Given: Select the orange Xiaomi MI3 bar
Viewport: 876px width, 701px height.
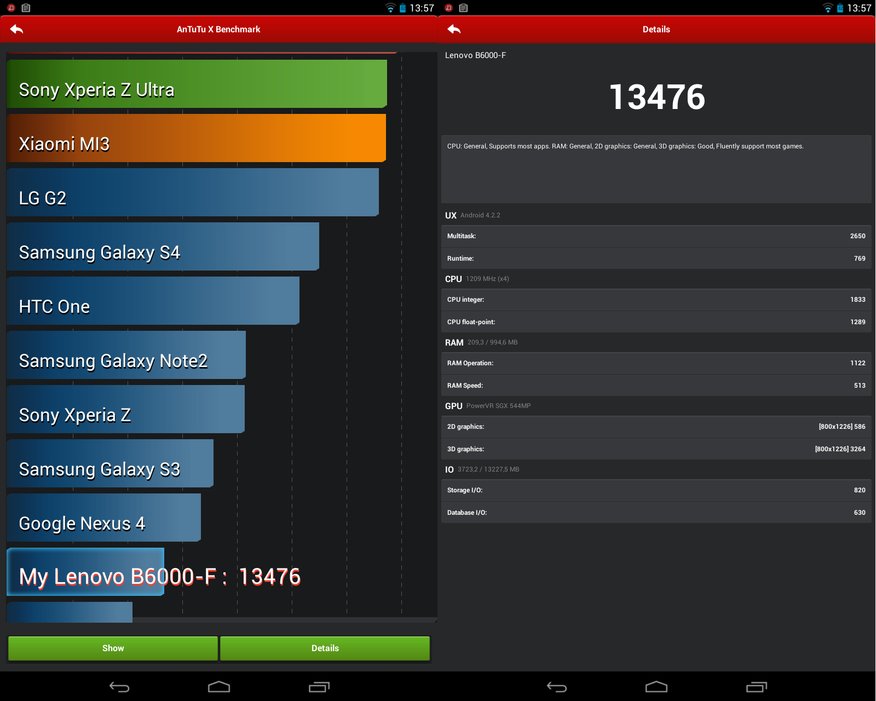Looking at the screenshot, I should [196, 138].
